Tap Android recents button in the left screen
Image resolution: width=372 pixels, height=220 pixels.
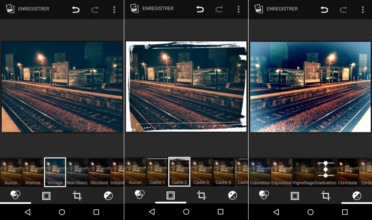97,212
